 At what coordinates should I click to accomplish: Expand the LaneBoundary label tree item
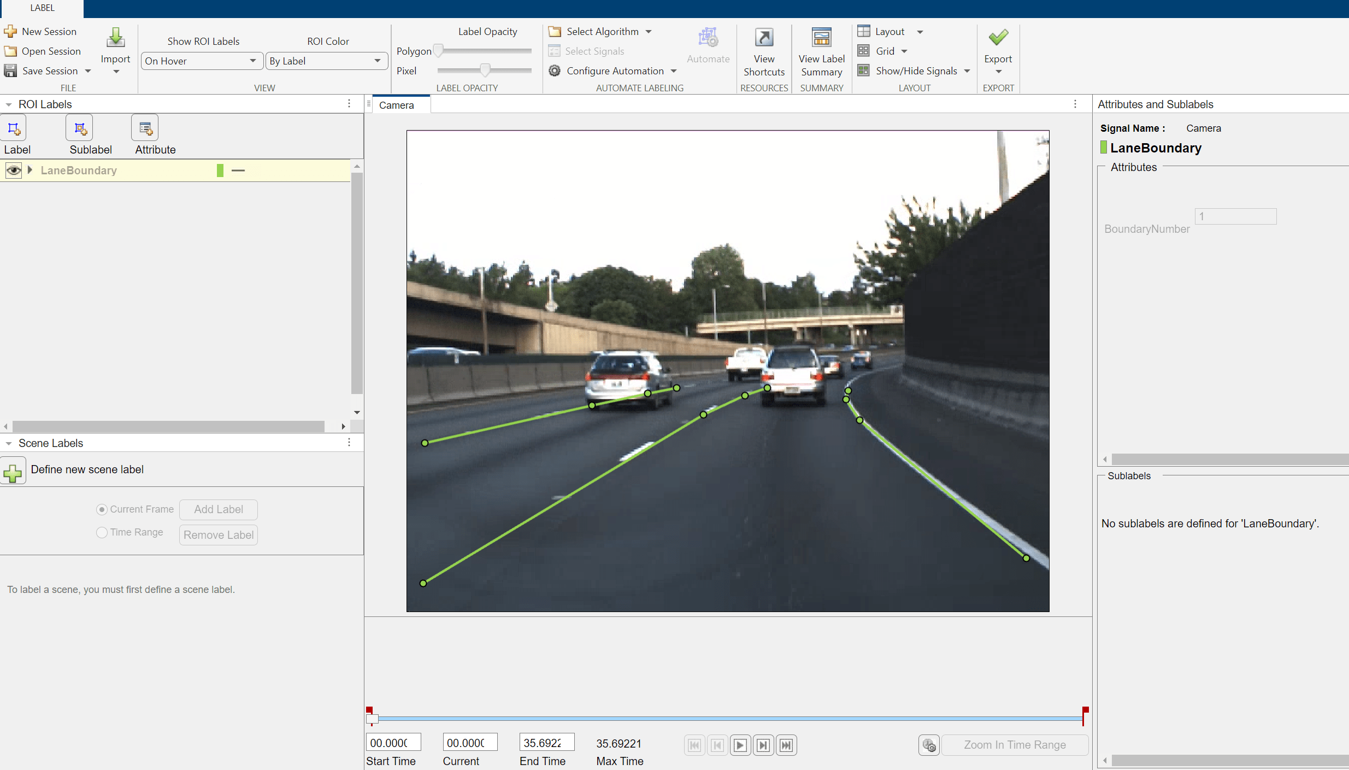pos(30,170)
